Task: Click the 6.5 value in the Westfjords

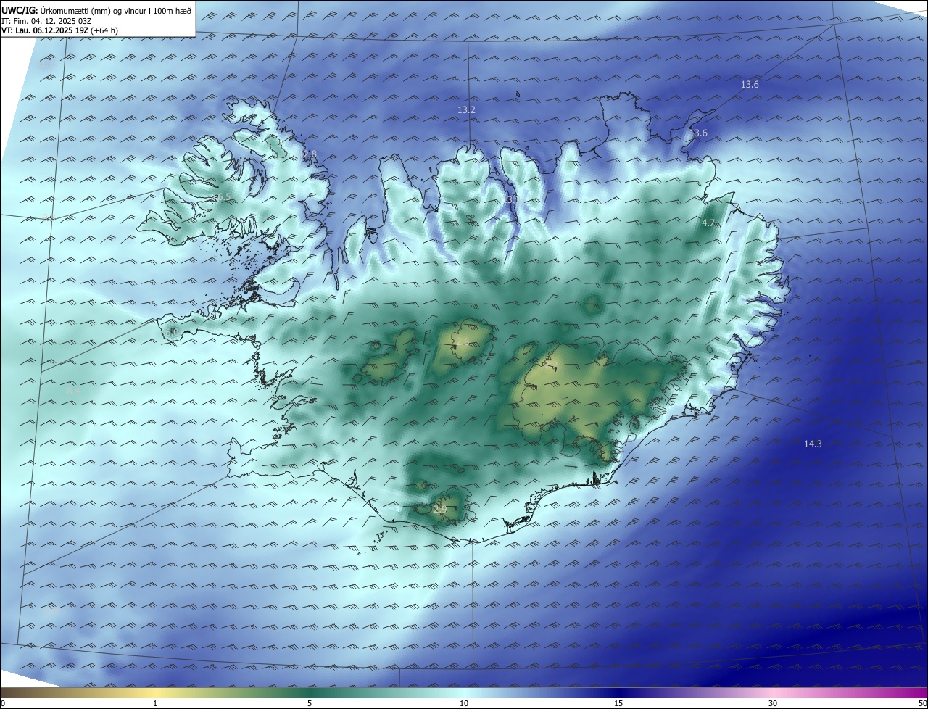Action: click(x=223, y=196)
